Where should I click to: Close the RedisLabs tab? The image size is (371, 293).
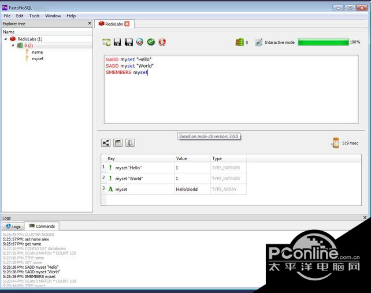pos(127,24)
